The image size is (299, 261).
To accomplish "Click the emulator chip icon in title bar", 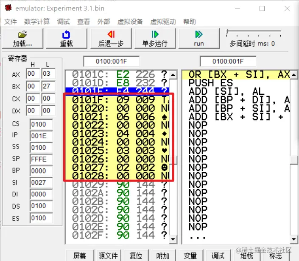I will coord(8,8).
